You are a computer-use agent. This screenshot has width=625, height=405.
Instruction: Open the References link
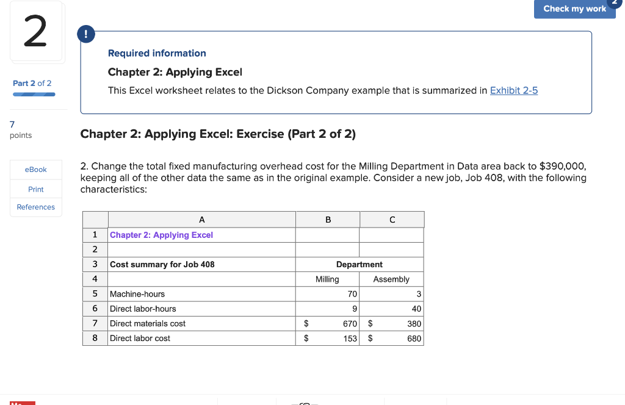click(35, 207)
